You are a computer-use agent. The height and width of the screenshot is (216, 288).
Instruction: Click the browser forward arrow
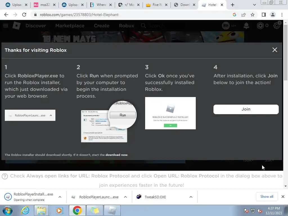15,15
